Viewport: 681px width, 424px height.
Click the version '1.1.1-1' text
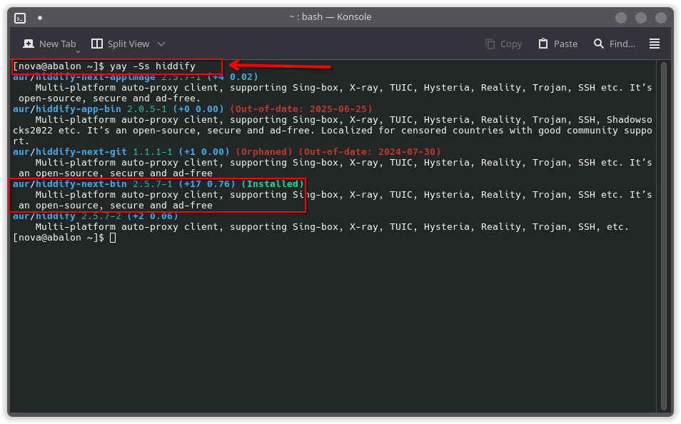pos(153,152)
